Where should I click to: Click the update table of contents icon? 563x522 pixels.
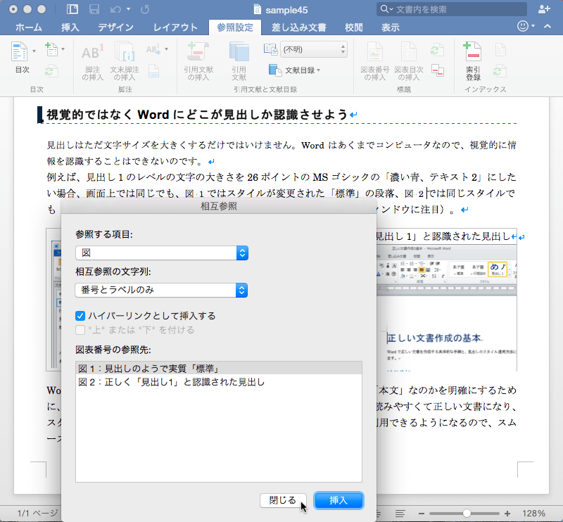[x=51, y=71]
